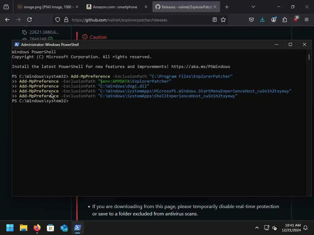Switch to Amazon.com smartphone tab
This screenshot has width=314, height=235.
click(x=115, y=7)
